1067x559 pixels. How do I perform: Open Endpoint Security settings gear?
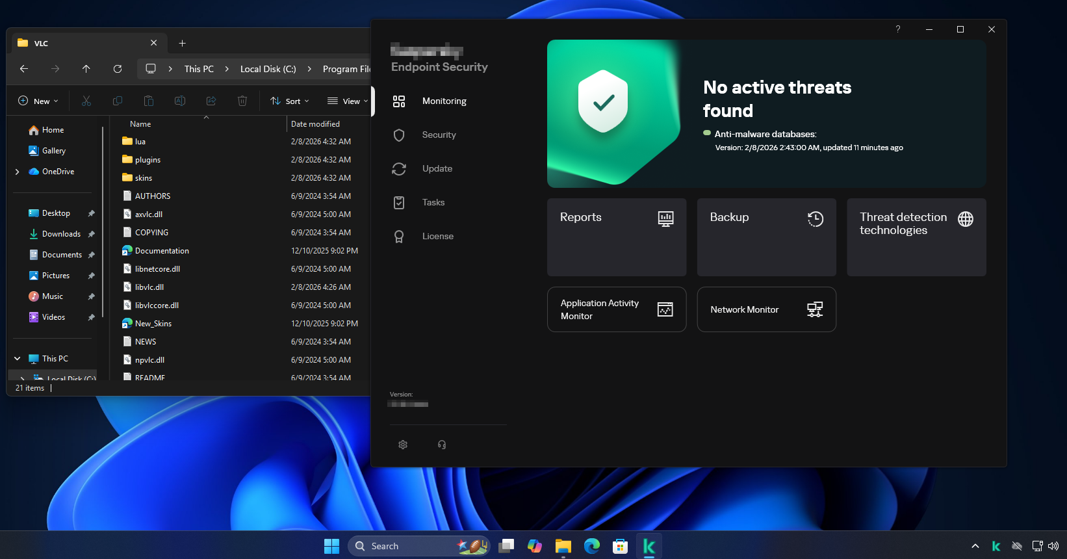(x=403, y=445)
